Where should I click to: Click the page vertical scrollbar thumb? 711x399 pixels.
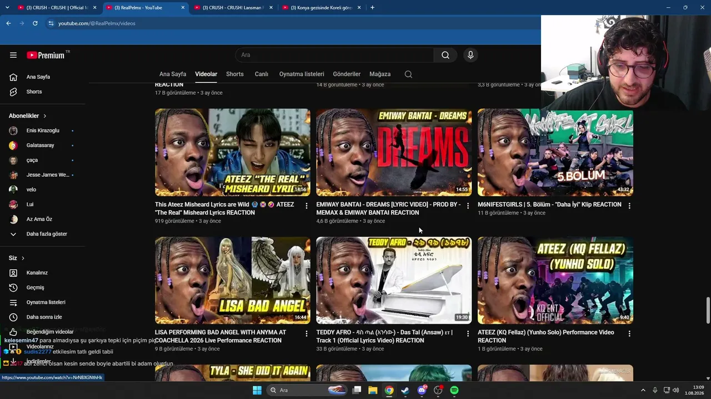tap(708, 310)
